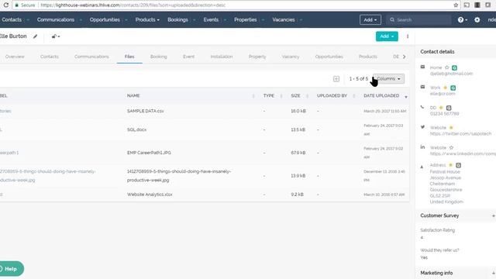
Task: Click the Address map marker icon
Action: (x=422, y=167)
